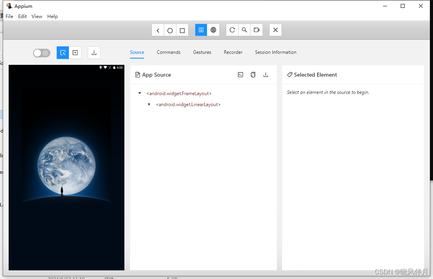Toggle the element handles switch
The width and height of the screenshot is (433, 279).
42,53
